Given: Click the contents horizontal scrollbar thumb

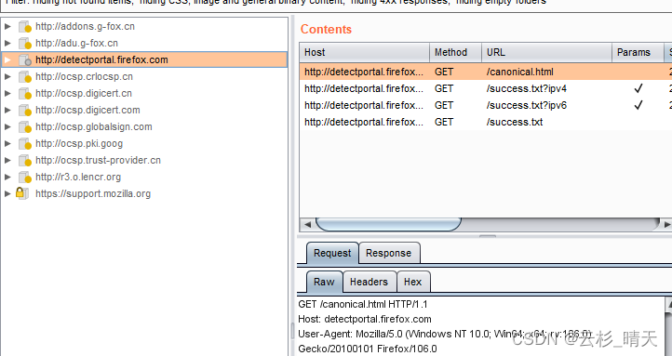Looking at the screenshot, I should click(x=388, y=224).
